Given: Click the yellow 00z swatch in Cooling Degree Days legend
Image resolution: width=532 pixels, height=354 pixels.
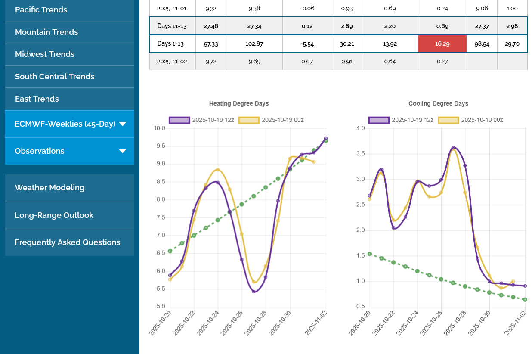Looking at the screenshot, I should point(448,120).
